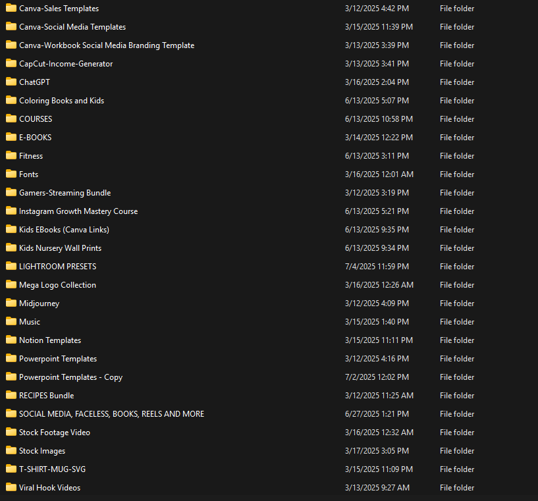Click the Mega Logo Collection folder icon
This screenshot has height=501, width=538.
(11, 284)
